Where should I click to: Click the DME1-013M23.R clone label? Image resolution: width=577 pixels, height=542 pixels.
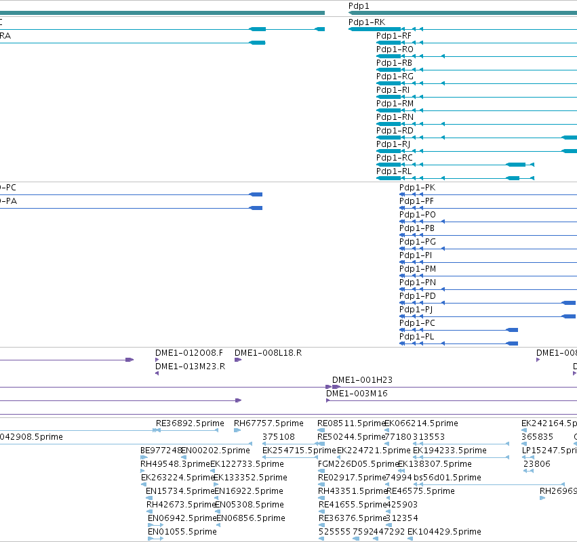190,367
